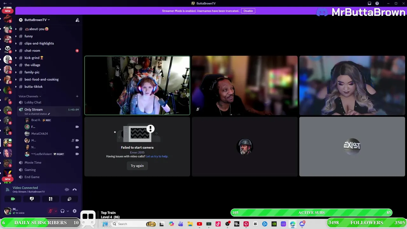Open OBS Studio from the taskbar
407x229 pixels.
tap(227, 224)
